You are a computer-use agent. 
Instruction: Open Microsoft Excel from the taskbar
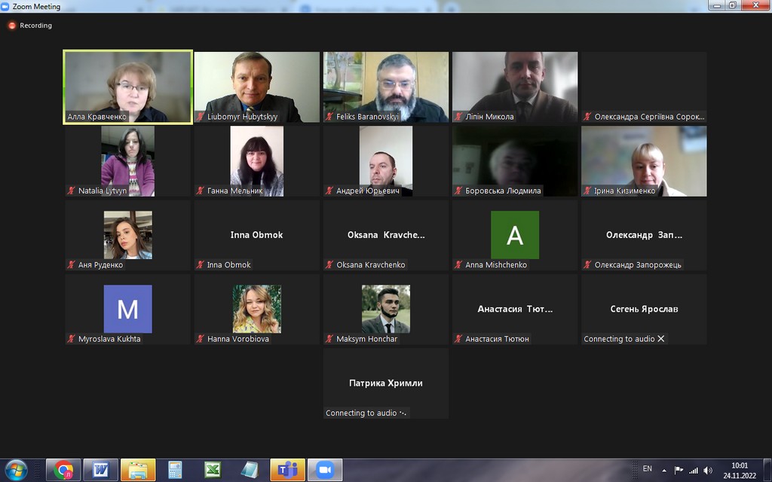click(213, 470)
